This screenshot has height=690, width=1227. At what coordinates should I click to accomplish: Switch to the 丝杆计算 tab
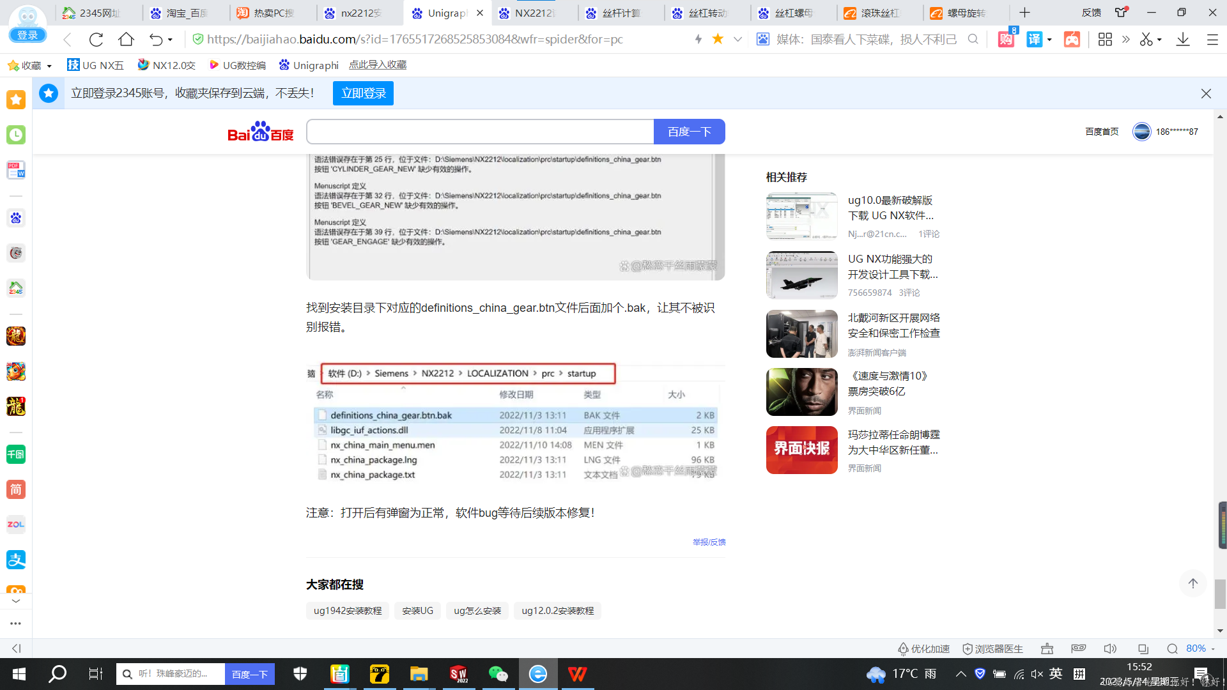[621, 13]
